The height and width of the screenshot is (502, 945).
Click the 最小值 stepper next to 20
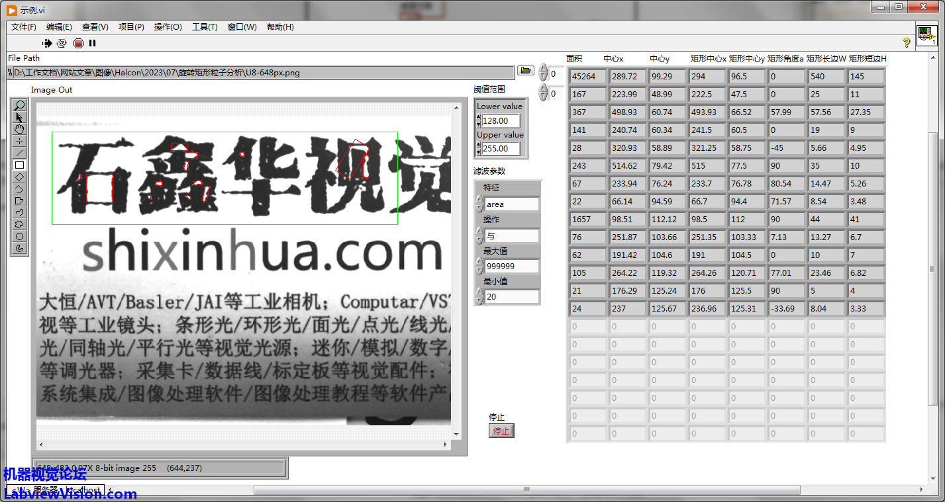pos(479,297)
